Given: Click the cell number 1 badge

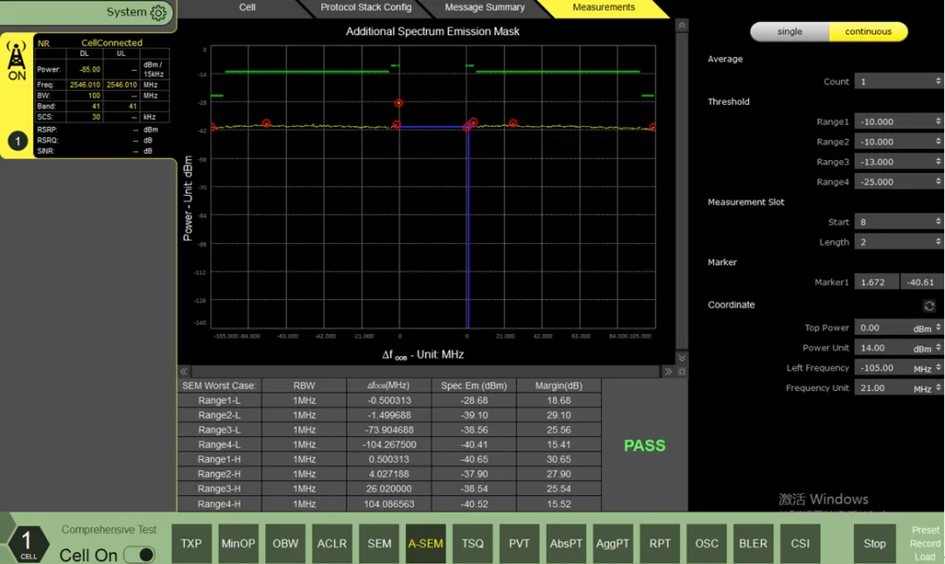Looking at the screenshot, I should click(x=17, y=141).
